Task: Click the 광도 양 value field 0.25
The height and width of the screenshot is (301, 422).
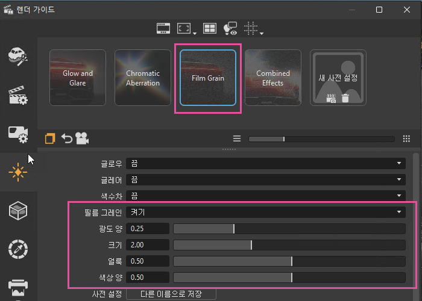Action: [x=148, y=229]
